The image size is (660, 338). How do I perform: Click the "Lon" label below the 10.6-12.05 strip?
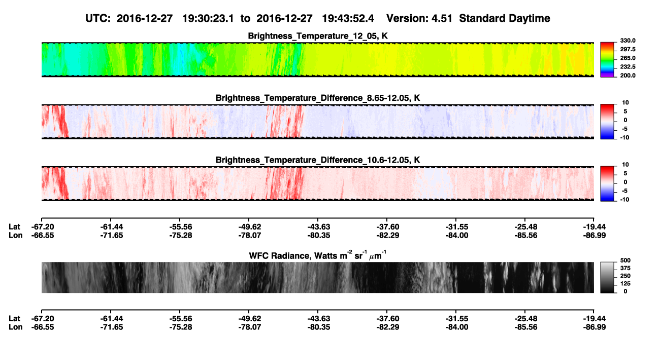click(x=15, y=235)
